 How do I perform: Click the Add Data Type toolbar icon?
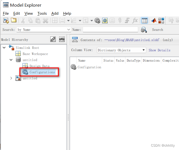pos(85,21)
